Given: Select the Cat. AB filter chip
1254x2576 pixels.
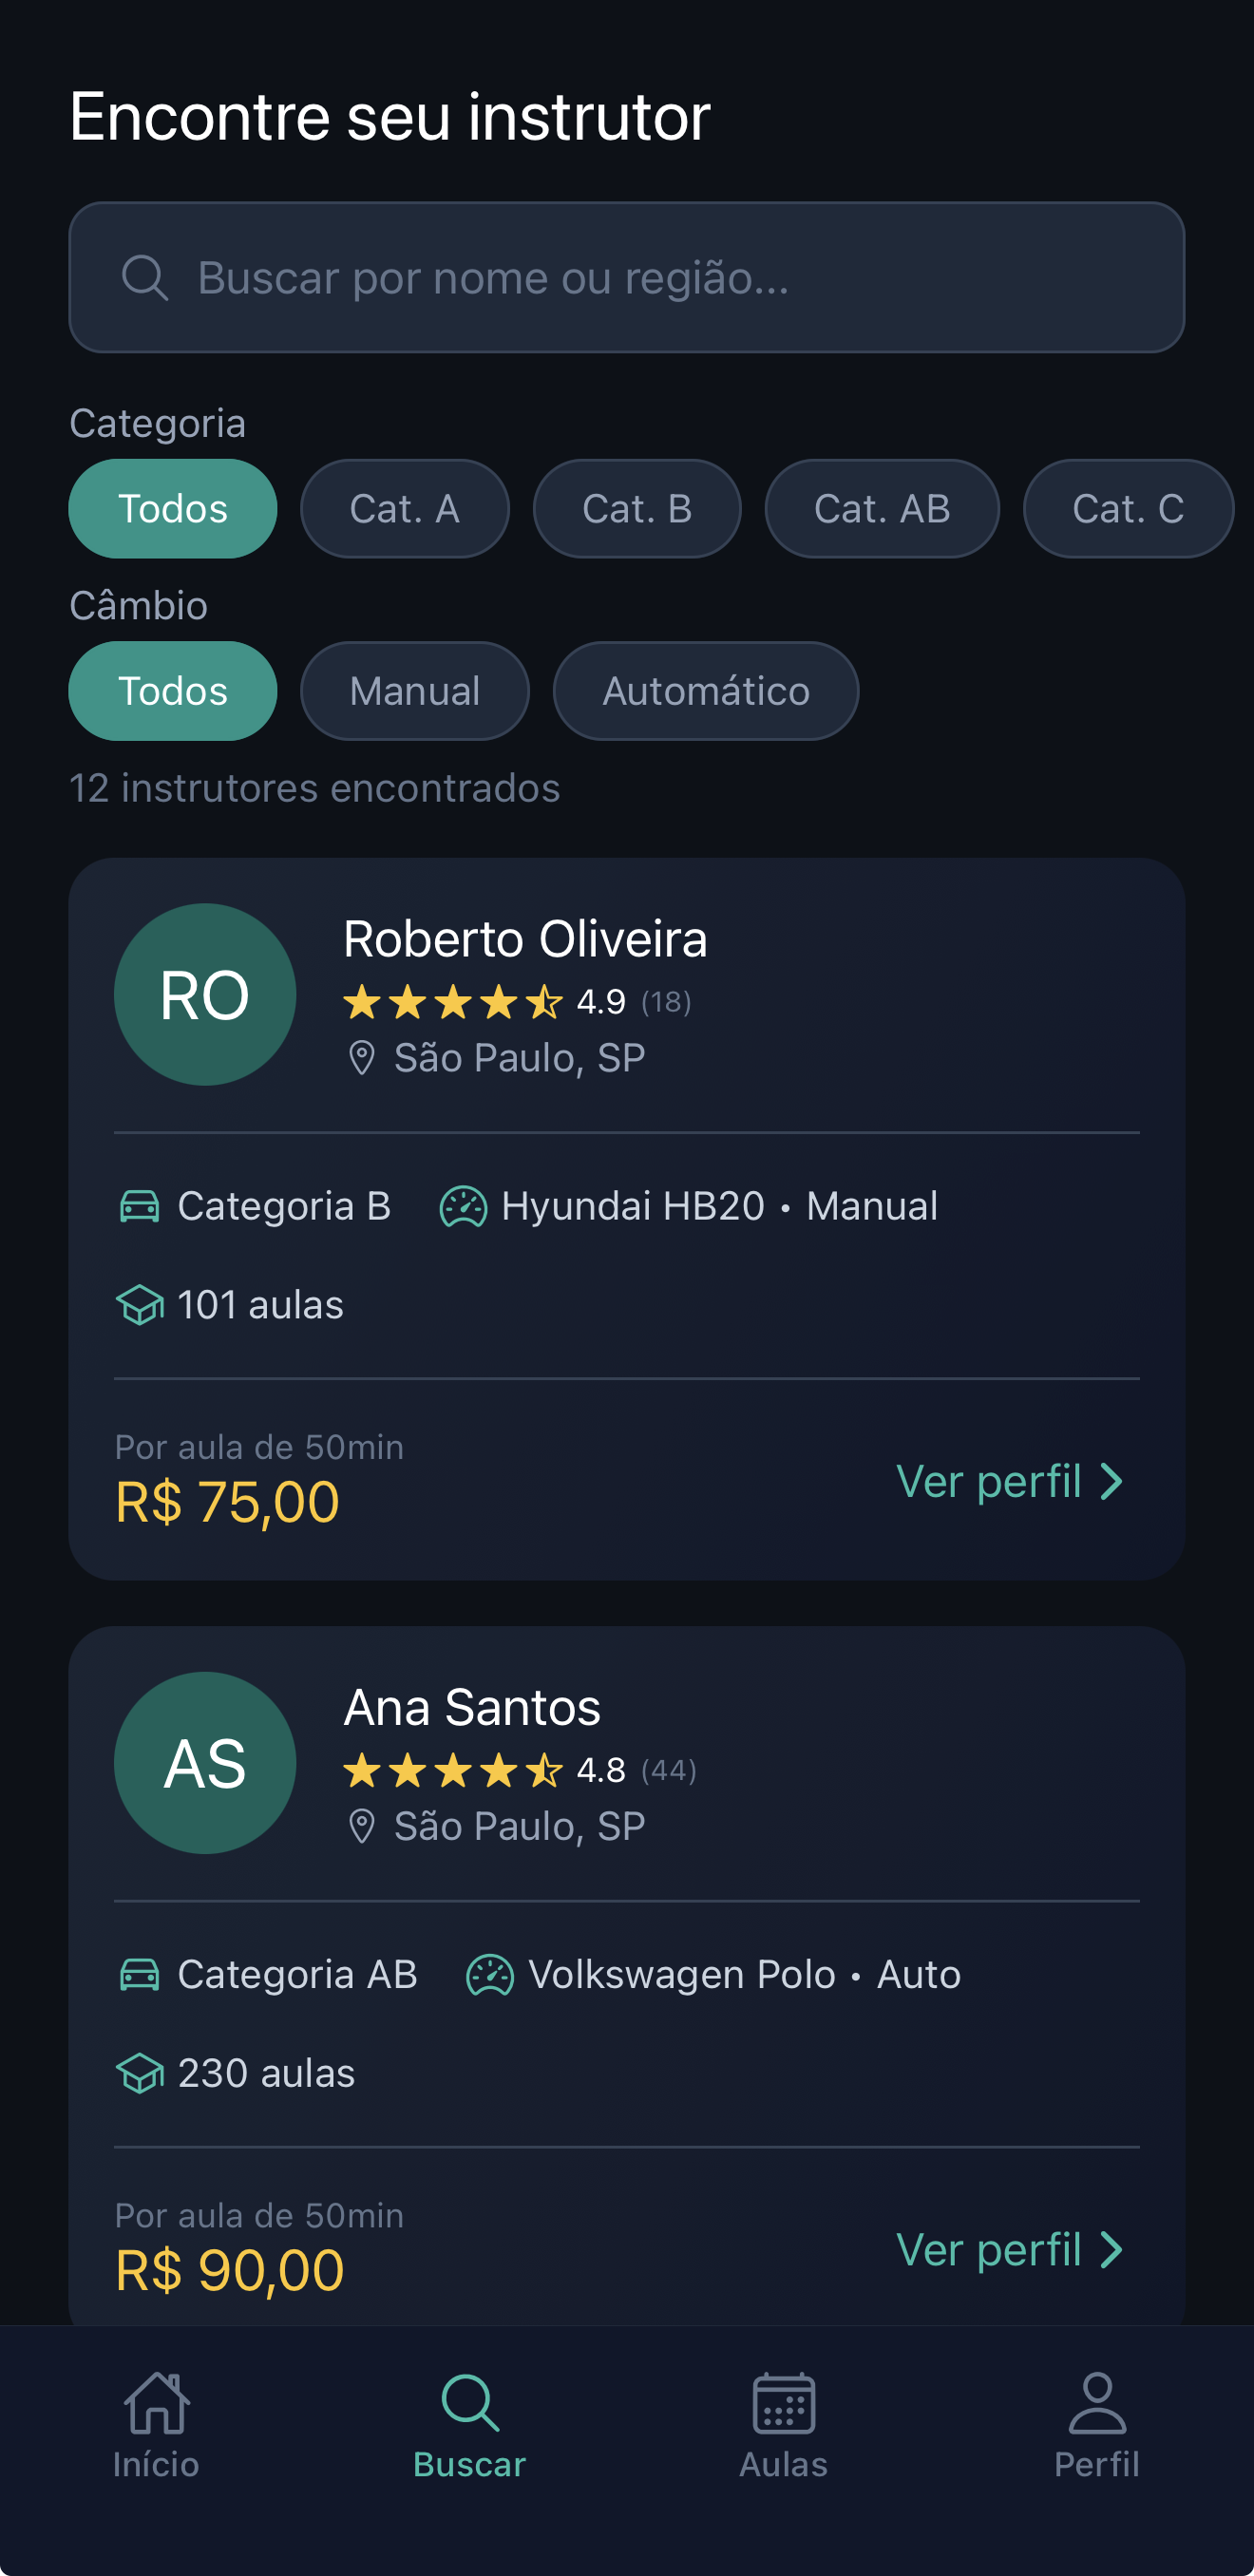Looking at the screenshot, I should 881,508.
